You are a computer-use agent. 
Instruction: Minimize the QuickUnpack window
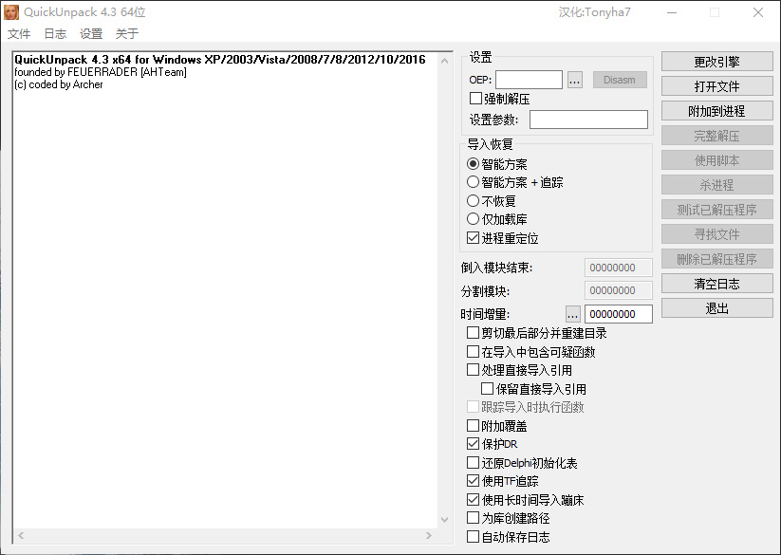[x=672, y=12]
